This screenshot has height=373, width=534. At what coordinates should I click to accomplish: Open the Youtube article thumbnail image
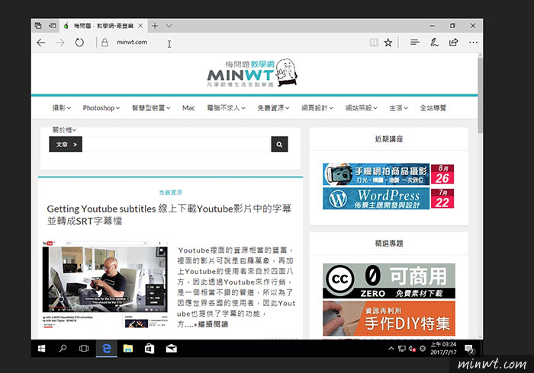[x=105, y=284]
